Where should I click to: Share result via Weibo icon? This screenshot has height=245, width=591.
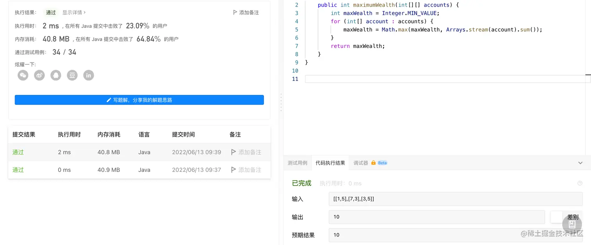click(x=39, y=75)
